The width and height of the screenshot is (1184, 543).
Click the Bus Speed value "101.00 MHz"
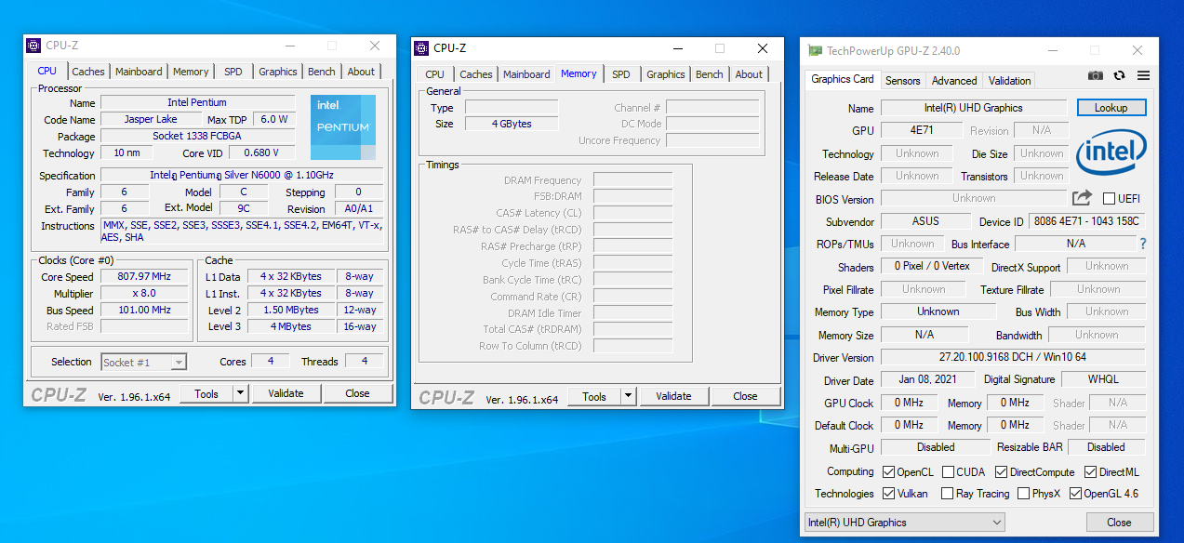(x=144, y=310)
